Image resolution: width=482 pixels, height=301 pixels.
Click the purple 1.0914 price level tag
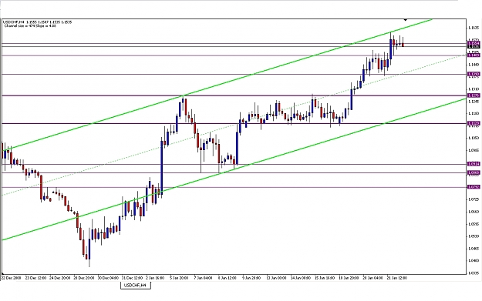pyautogui.click(x=474, y=164)
